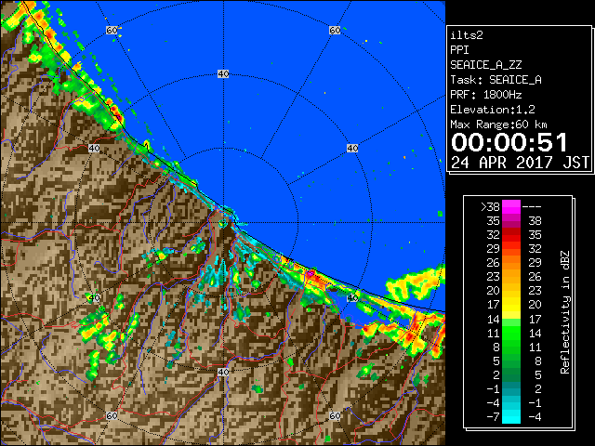Click the '-7' legend label

click(x=493, y=417)
